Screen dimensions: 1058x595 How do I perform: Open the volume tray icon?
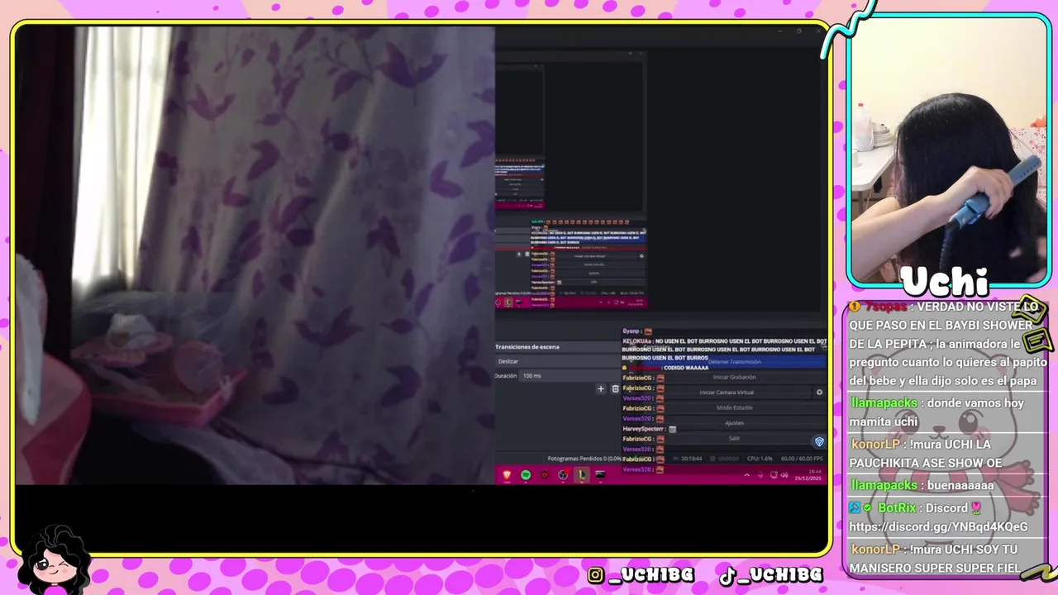784,475
